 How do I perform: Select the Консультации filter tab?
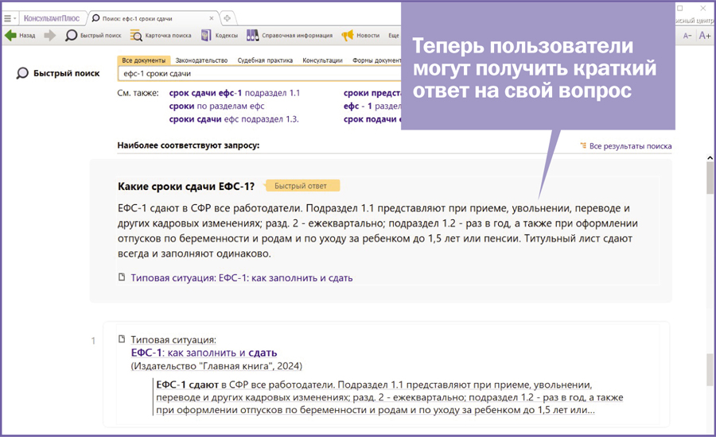pos(322,60)
